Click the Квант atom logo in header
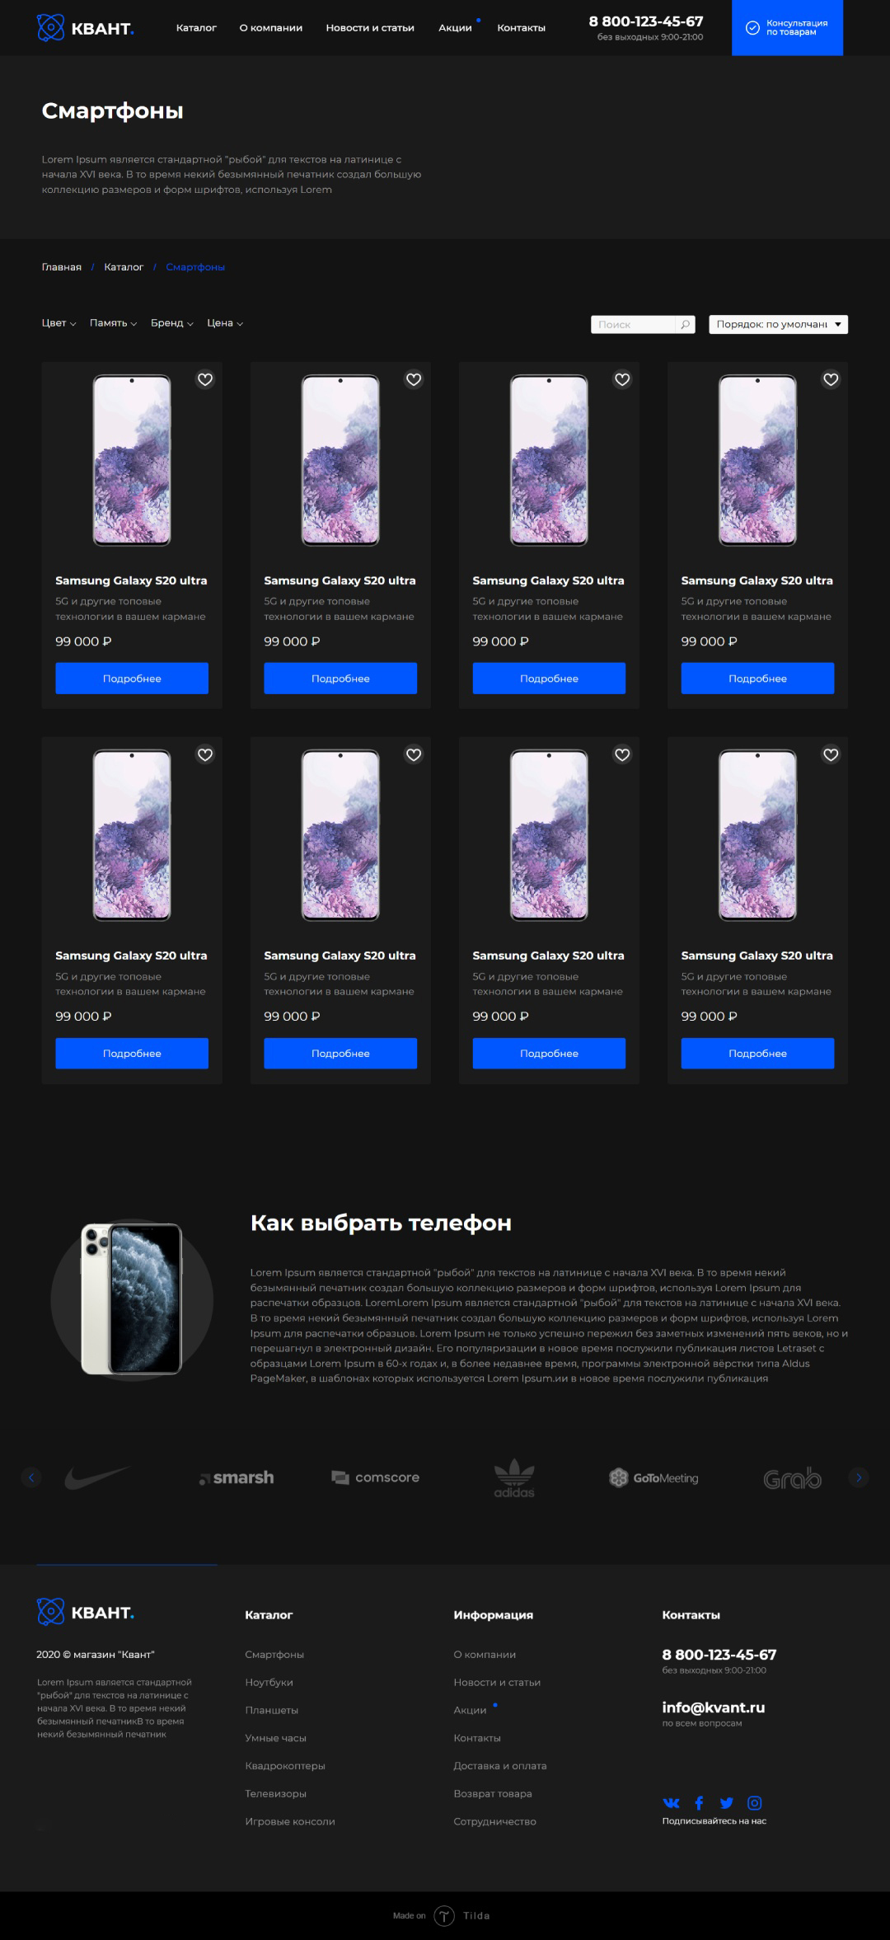Viewport: 890px width, 1940px height. click(x=50, y=28)
